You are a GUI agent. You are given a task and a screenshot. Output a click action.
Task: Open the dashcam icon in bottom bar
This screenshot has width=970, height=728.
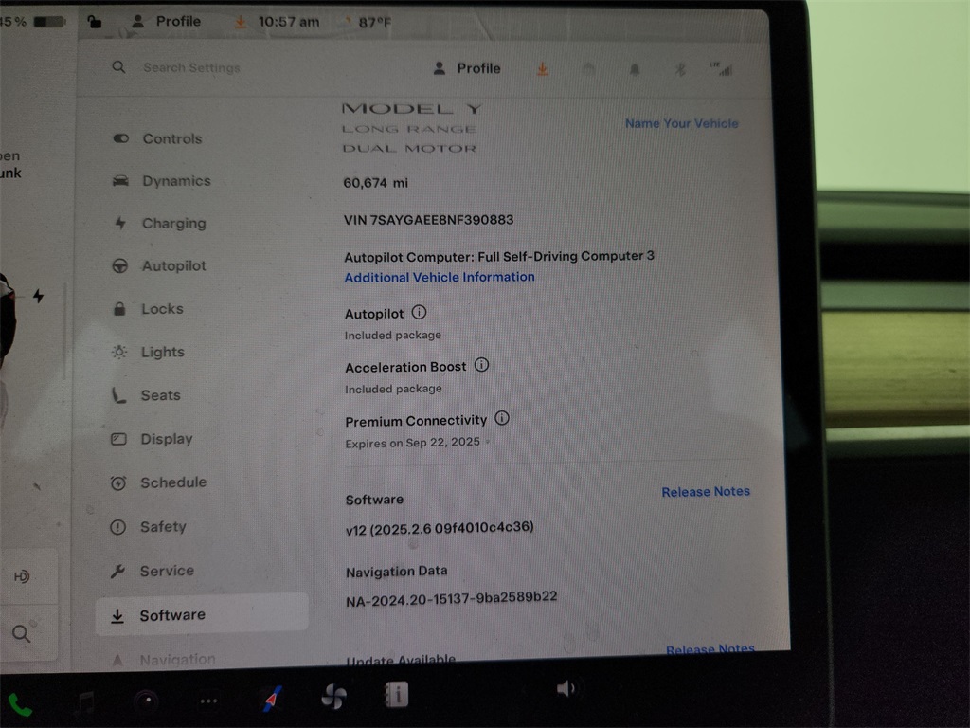pyautogui.click(x=147, y=701)
